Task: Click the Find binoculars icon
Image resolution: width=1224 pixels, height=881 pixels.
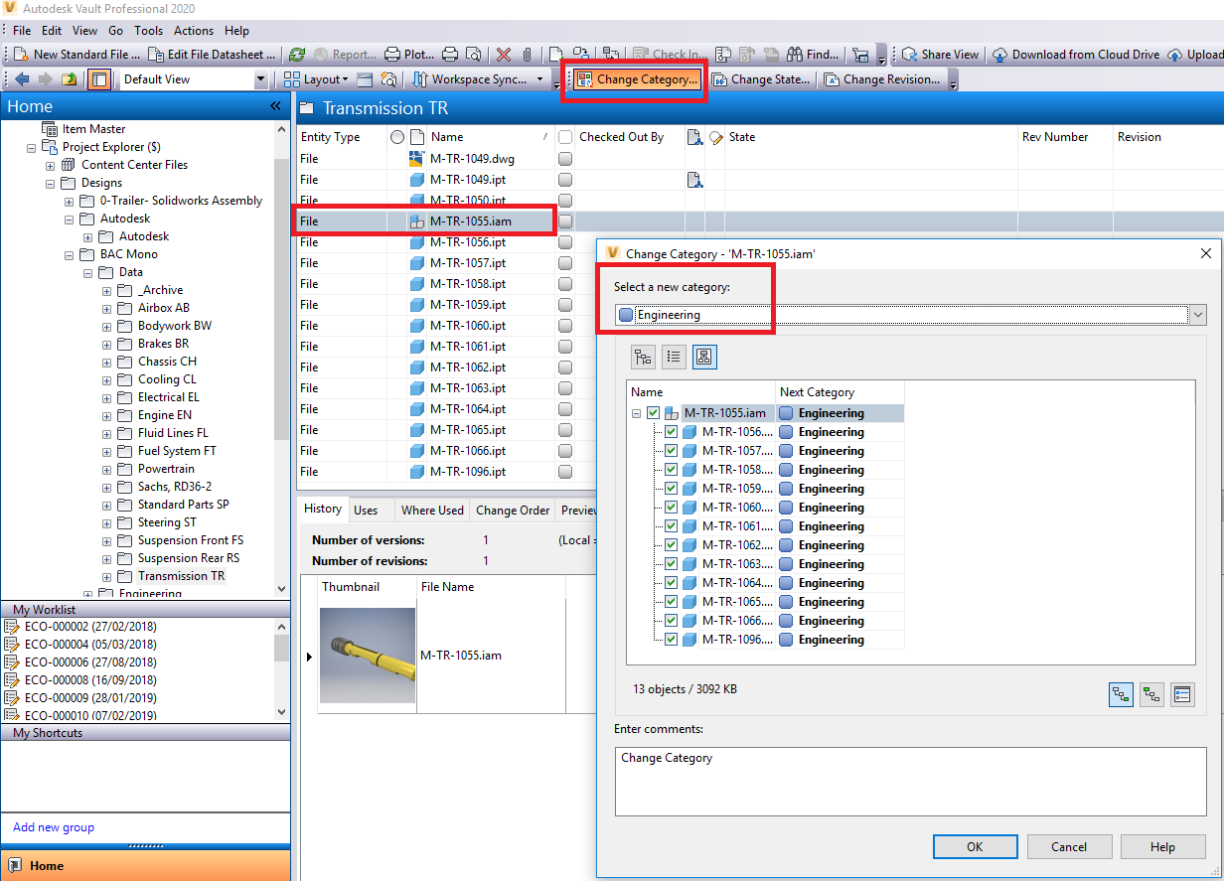Action: coord(795,55)
